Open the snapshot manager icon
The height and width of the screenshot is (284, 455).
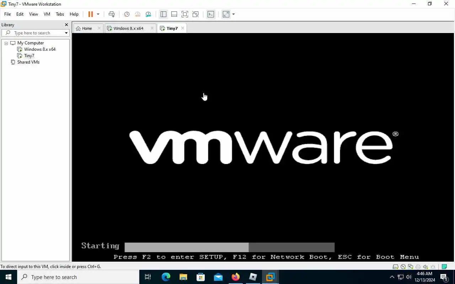148,14
